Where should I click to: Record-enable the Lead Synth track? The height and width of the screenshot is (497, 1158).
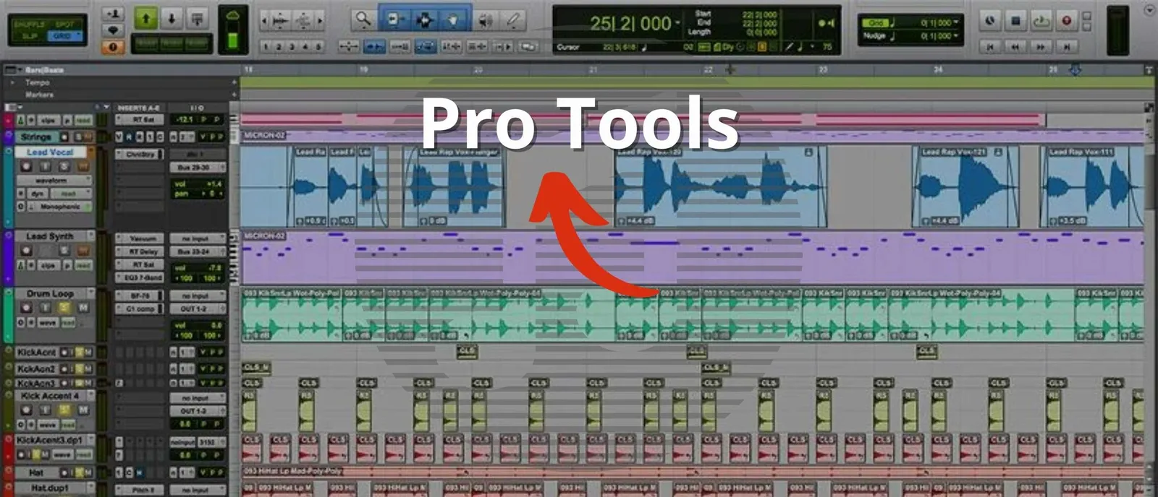click(x=26, y=251)
